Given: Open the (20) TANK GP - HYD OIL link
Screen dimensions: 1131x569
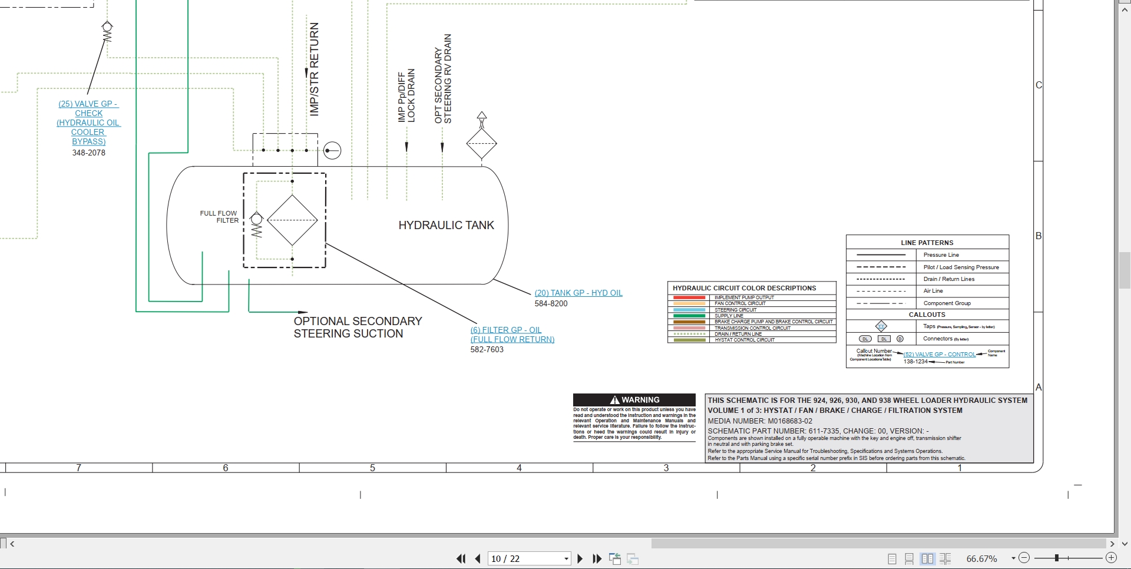Looking at the screenshot, I should (578, 293).
